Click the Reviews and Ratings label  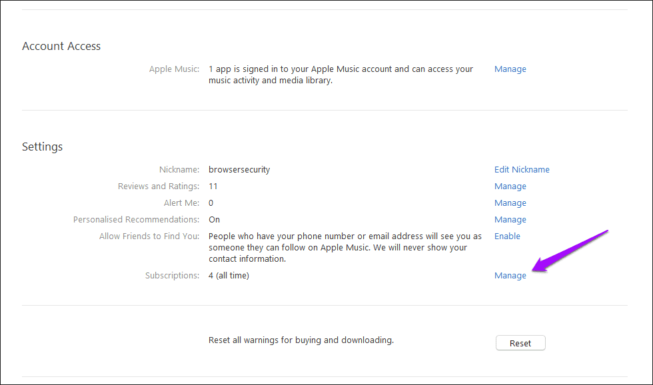(x=159, y=187)
